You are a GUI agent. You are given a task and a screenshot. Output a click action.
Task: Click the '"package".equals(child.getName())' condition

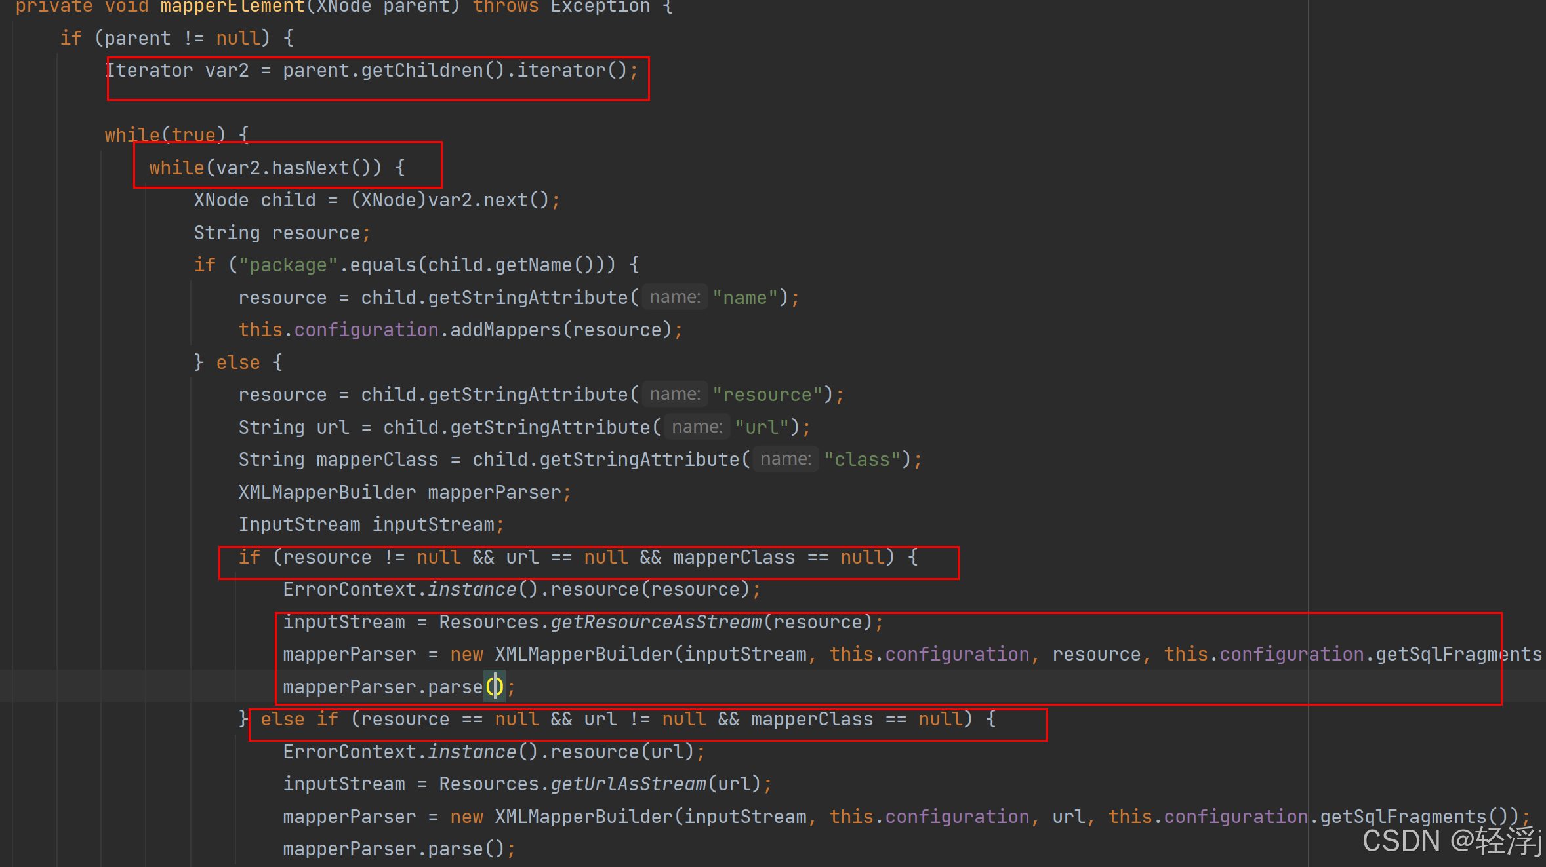427,265
